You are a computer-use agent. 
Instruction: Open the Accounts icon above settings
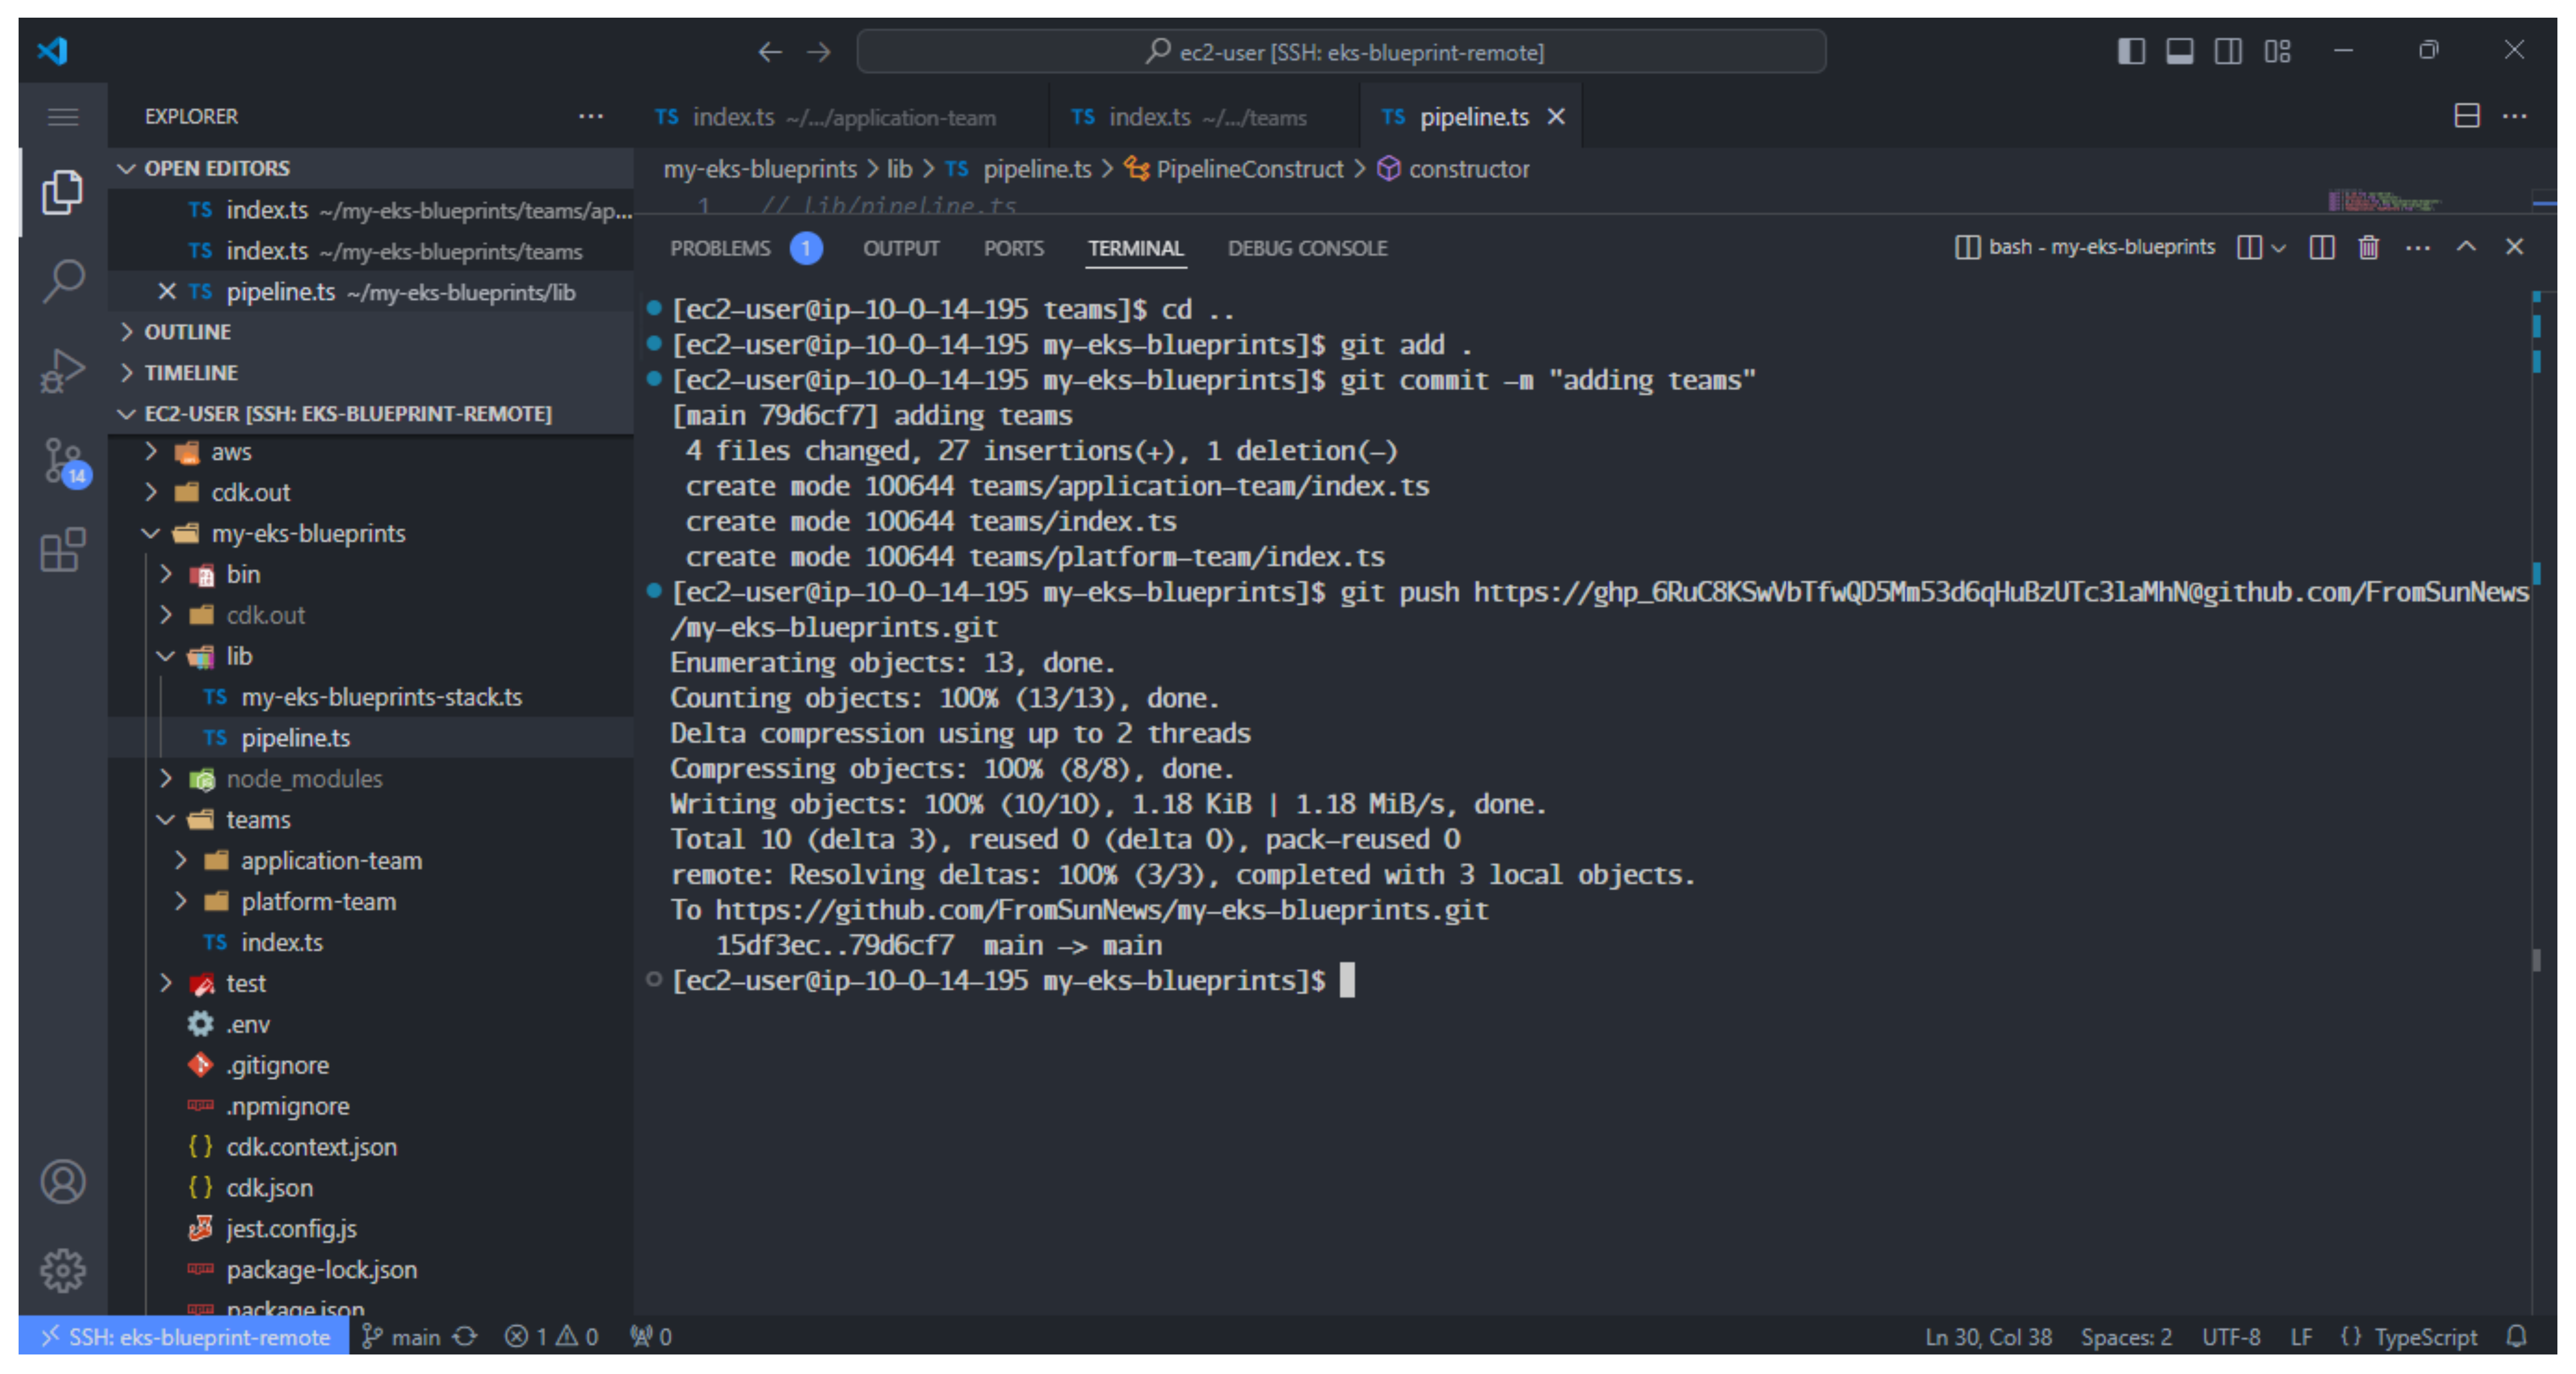63,1181
